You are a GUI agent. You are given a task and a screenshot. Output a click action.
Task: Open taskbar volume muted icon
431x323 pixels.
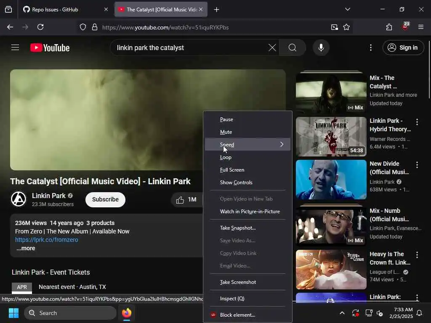pos(380,313)
